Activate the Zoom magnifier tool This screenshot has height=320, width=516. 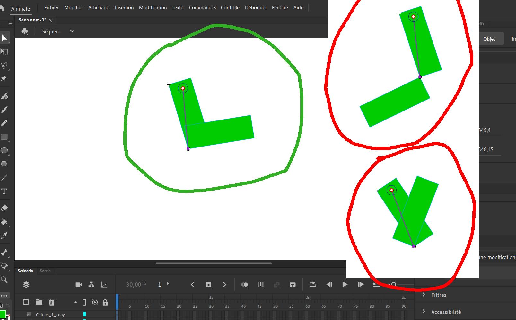[x=5, y=280]
